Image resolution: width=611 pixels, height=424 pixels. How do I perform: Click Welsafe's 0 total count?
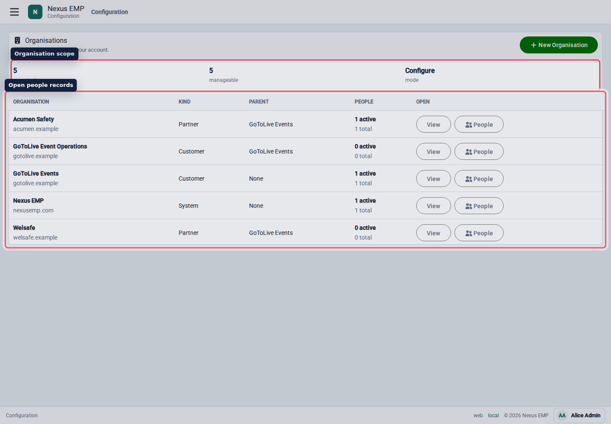[x=363, y=237]
